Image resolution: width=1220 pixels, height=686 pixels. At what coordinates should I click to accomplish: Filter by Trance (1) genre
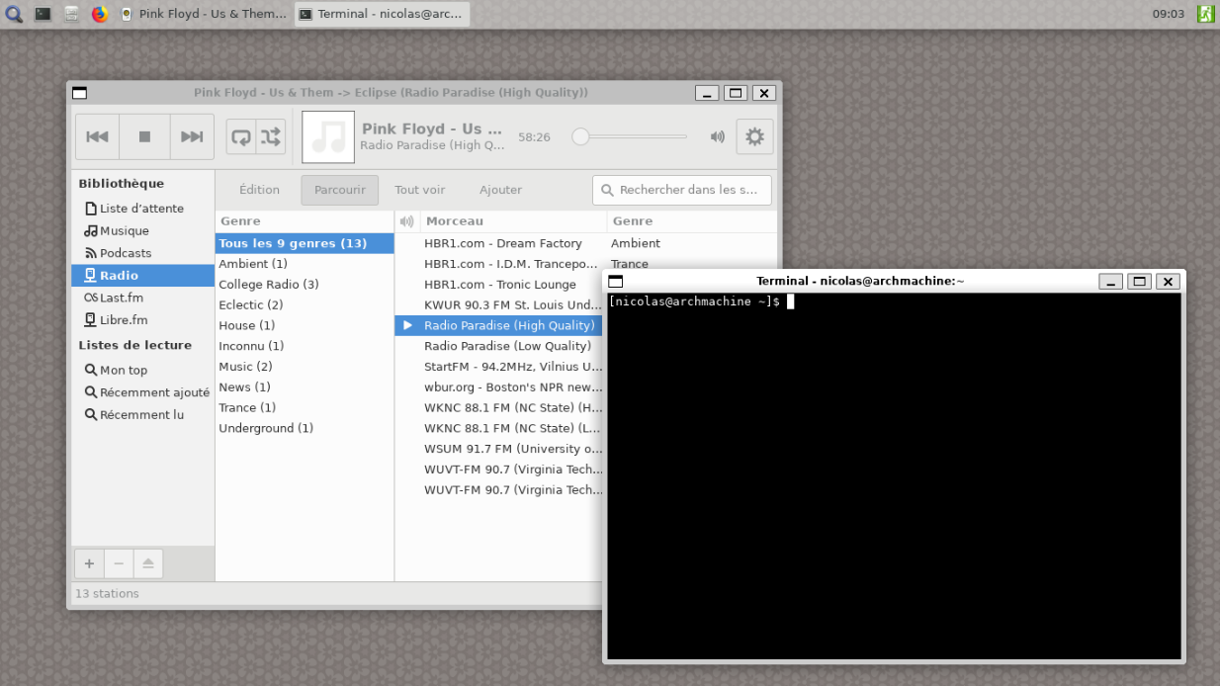[305, 407]
